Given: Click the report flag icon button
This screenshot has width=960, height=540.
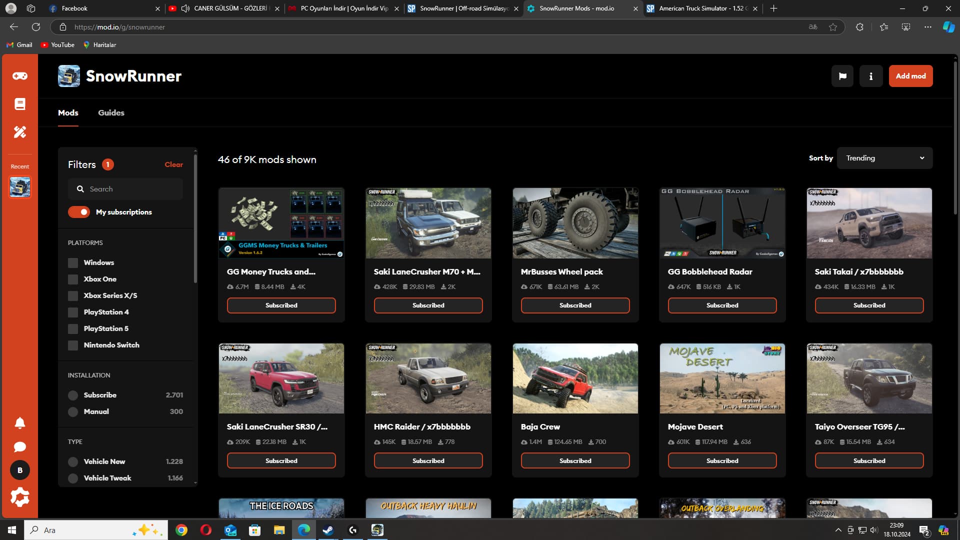Looking at the screenshot, I should click(842, 76).
